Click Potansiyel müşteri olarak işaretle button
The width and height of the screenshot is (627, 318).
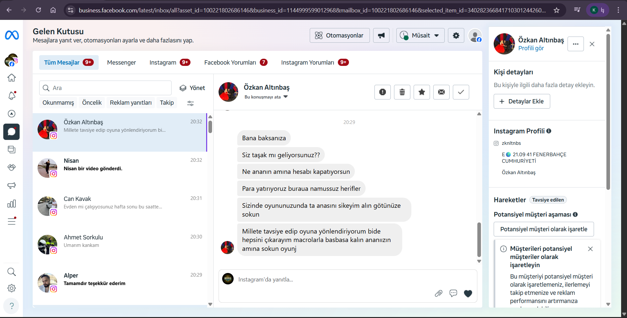pos(544,229)
